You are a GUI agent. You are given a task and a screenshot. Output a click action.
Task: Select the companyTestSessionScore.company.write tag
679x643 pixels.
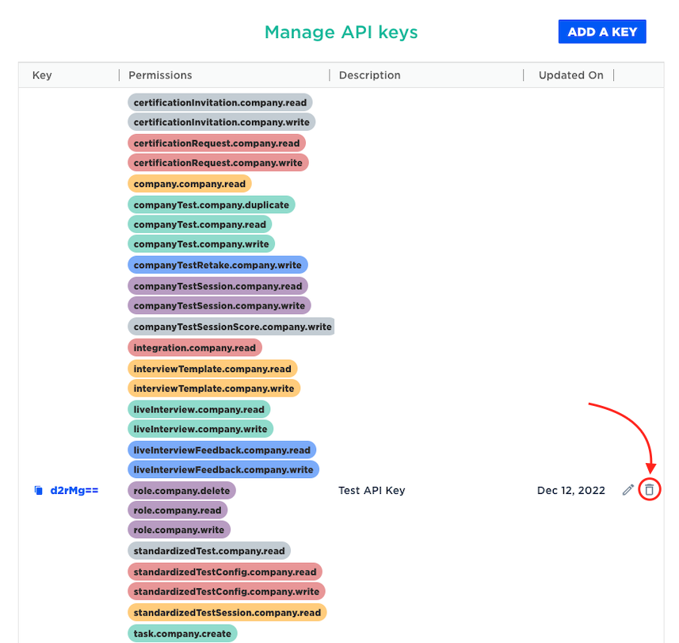click(x=231, y=327)
